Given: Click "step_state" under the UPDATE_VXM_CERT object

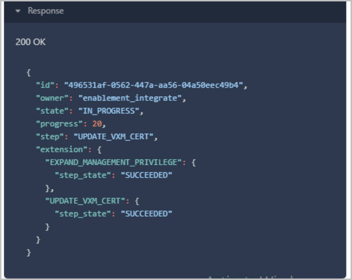Looking at the screenshot, I should point(82,214).
